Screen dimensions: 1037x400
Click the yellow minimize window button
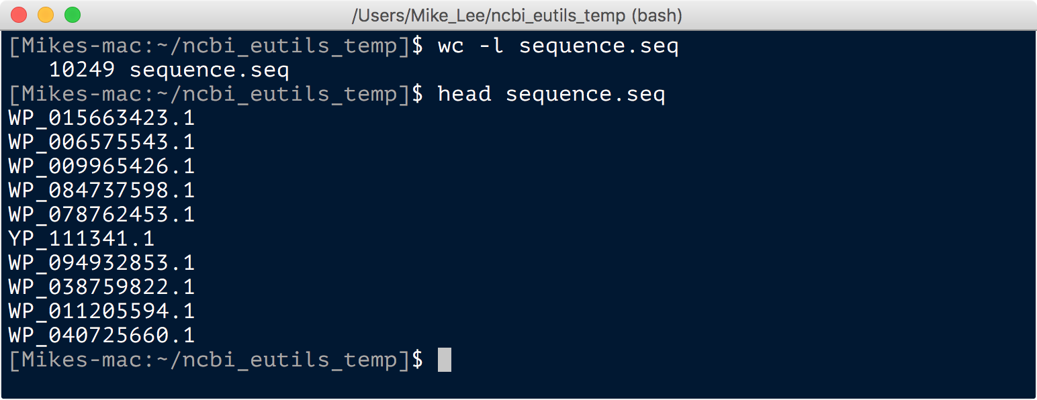tap(46, 14)
